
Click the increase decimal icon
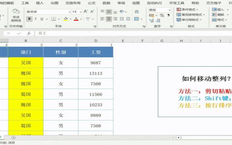(151, 21)
